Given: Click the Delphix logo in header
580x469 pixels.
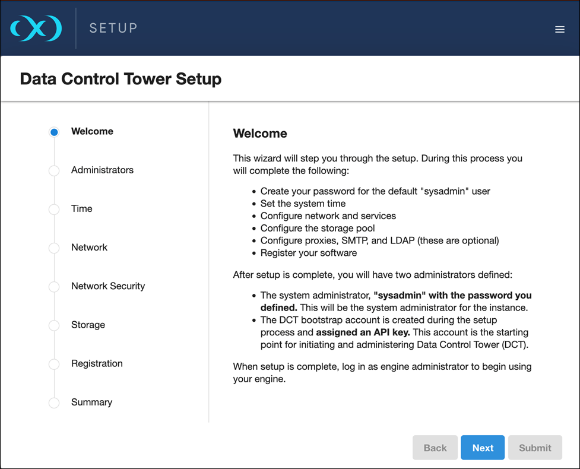Looking at the screenshot, I should tap(36, 28).
